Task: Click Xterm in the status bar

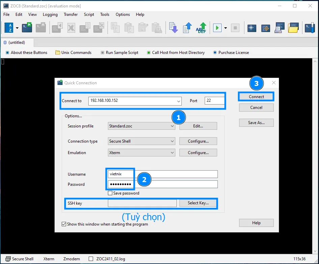Action: coord(49,259)
